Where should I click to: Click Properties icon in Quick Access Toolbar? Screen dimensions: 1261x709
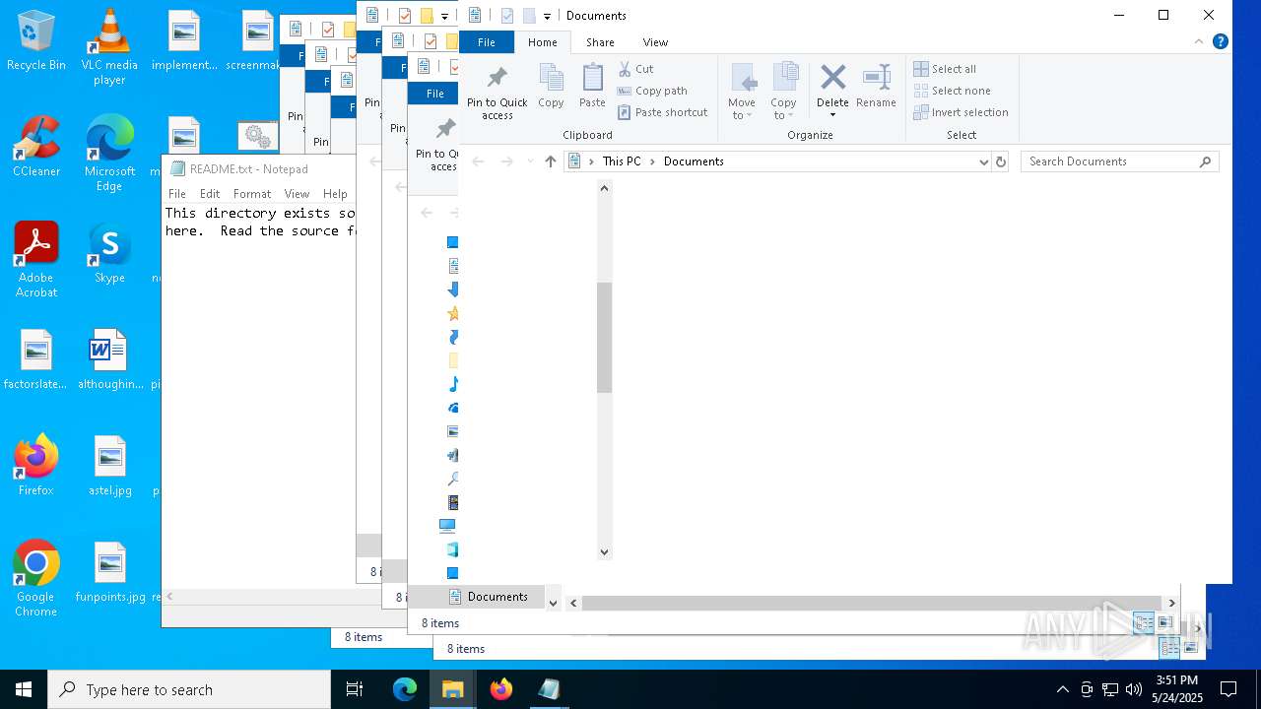pos(506,16)
